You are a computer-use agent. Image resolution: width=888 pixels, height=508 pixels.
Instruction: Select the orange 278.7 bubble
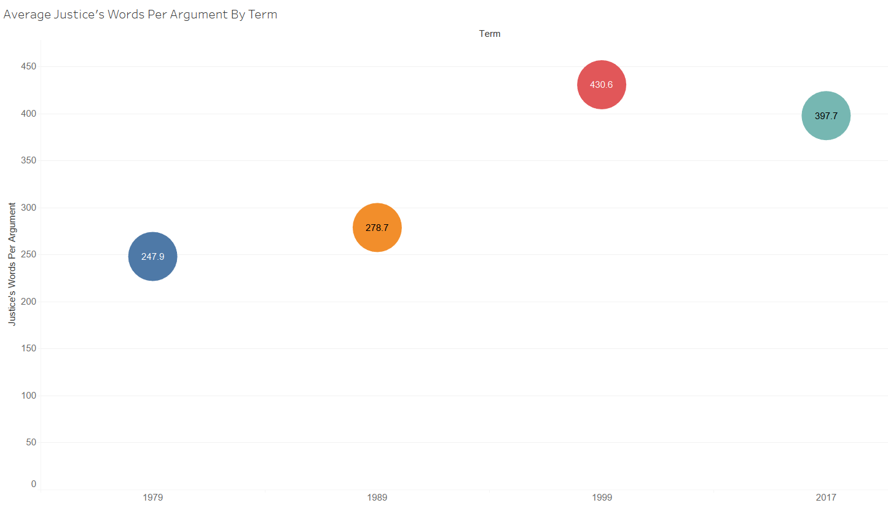(x=377, y=227)
